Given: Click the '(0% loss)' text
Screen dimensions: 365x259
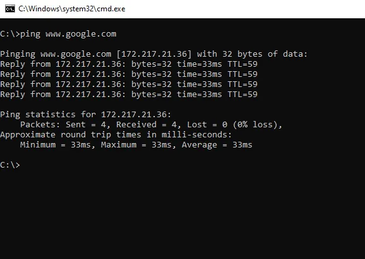Looking at the screenshot, I should click(x=256, y=125).
